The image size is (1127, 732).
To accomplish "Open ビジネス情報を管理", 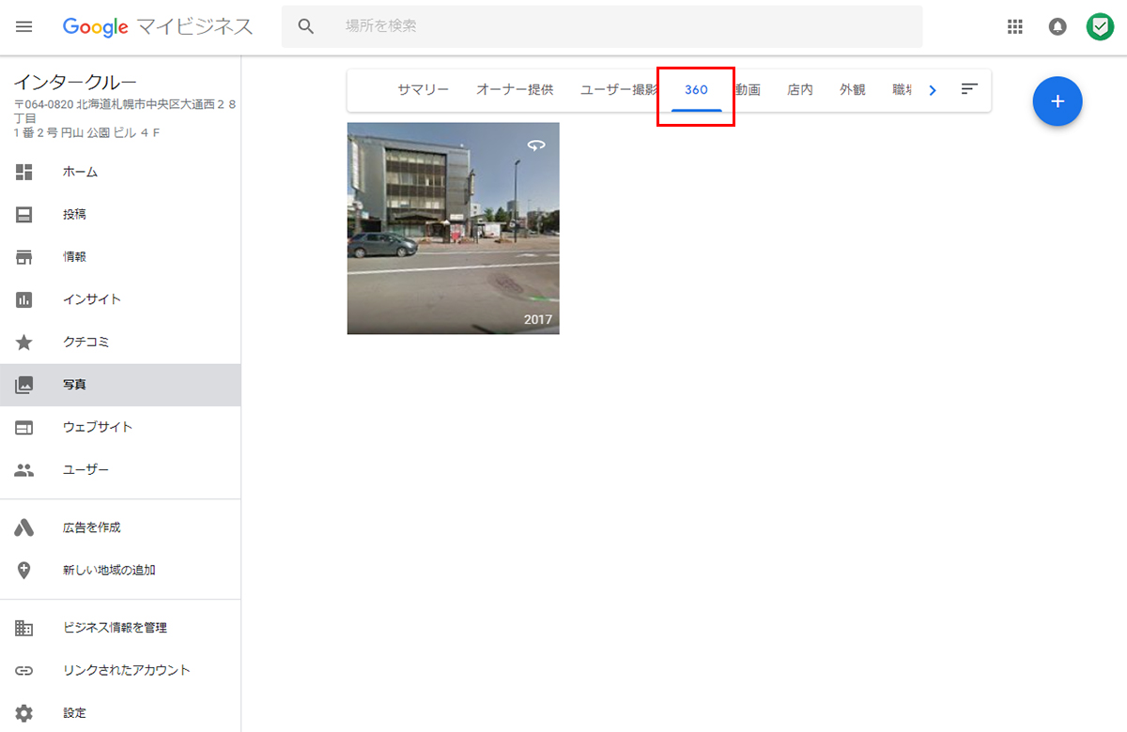I will pos(120,628).
